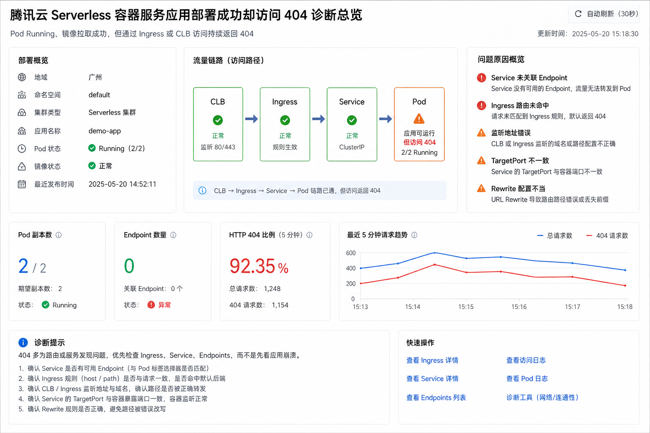Image resolution: width=650 pixels, height=433 pixels.
Task: Click 404 请求数 1,154 statistic
Action: pos(259,305)
